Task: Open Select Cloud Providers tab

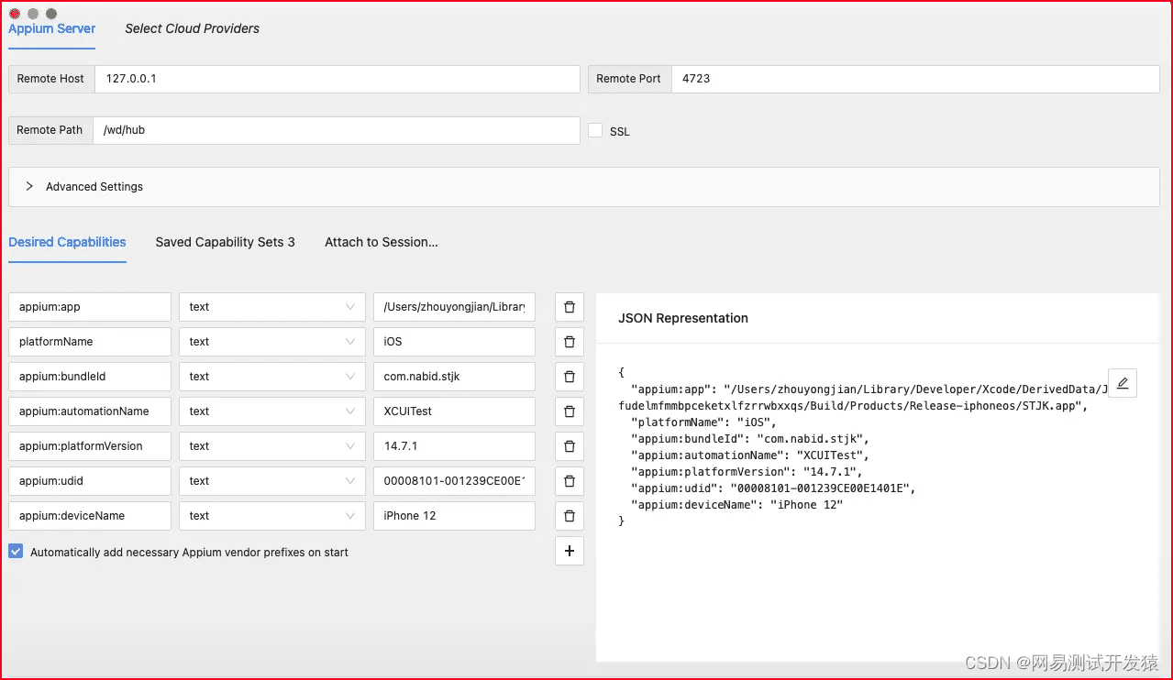Action: click(192, 28)
